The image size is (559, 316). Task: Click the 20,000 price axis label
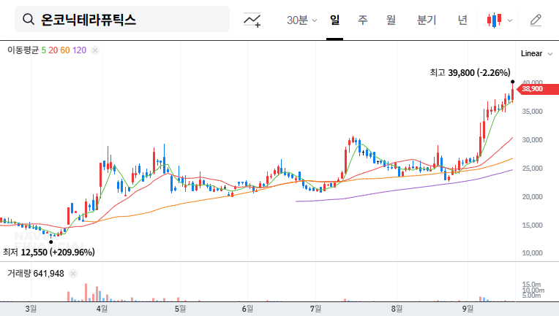532,197
